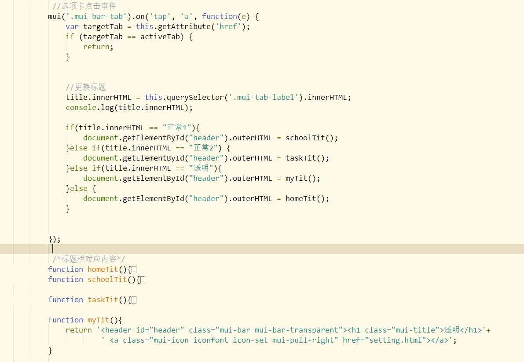The height and width of the screenshot is (362, 524).
Task: Click the return; statement inside the if block
Action: click(98, 47)
